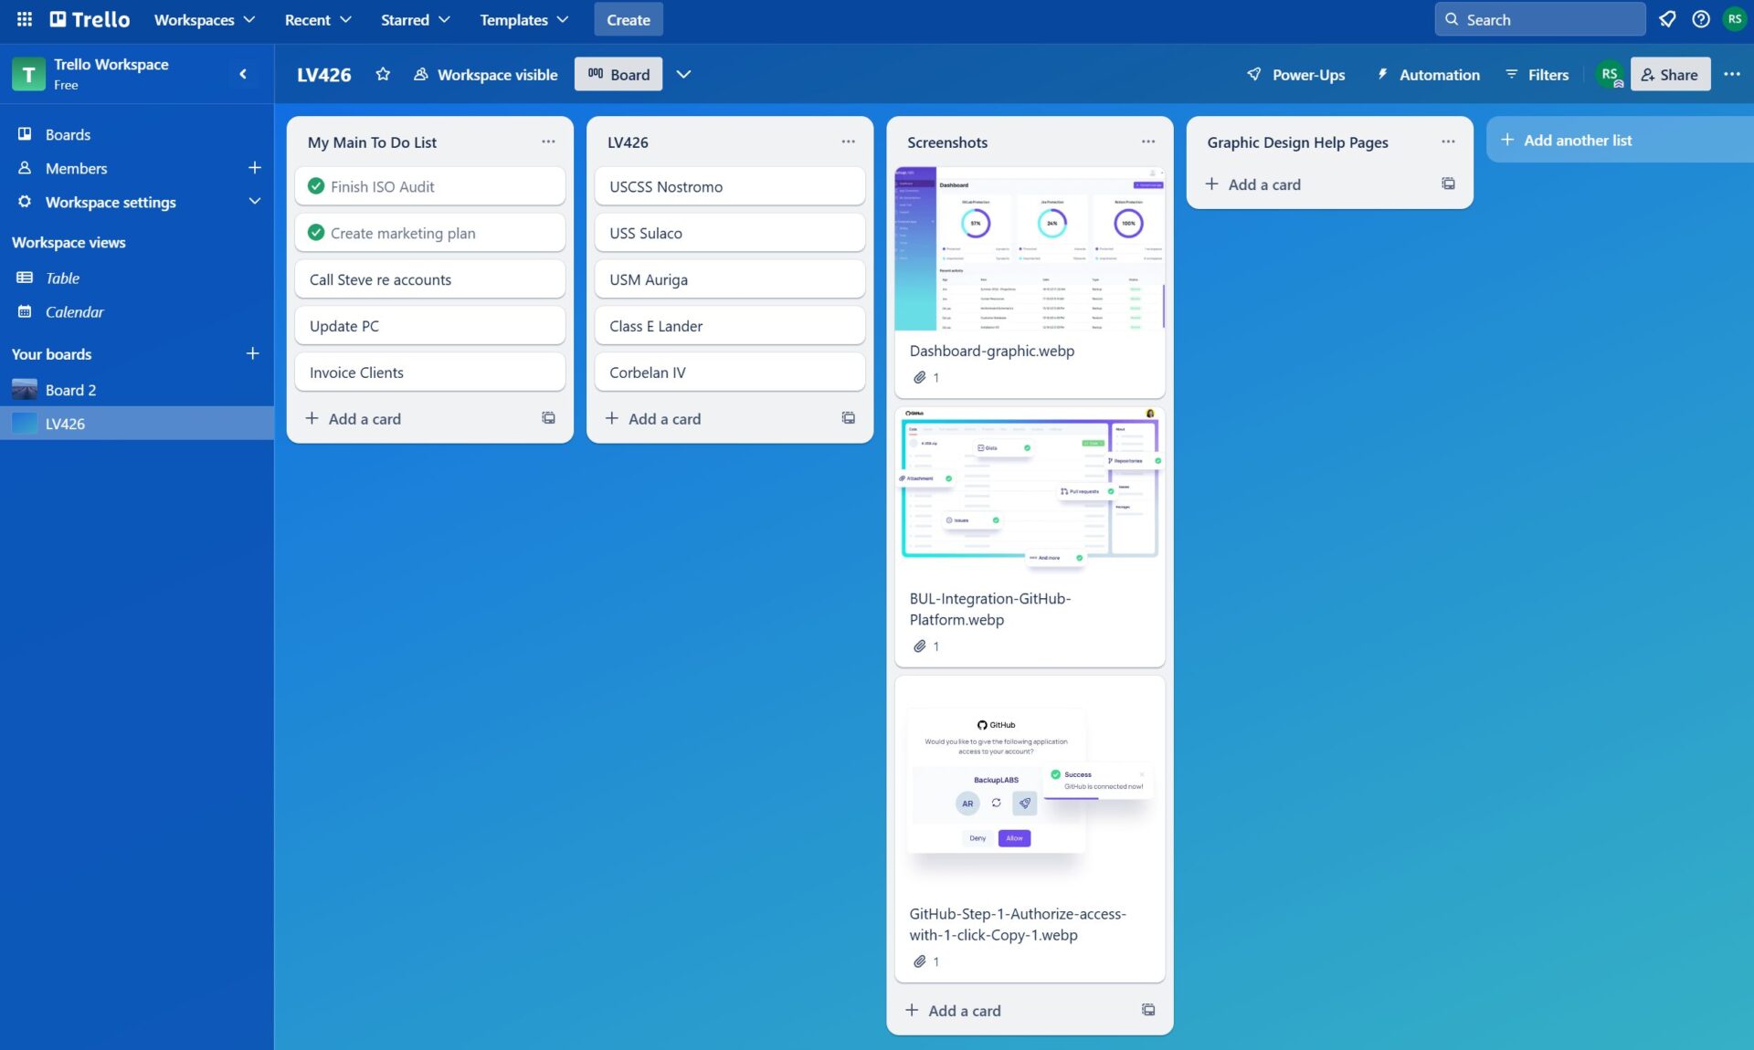Click the Trello Workspace T logo

28,74
